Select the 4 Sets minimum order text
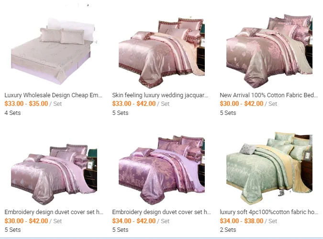This screenshot has width=323, height=239. click(12, 113)
